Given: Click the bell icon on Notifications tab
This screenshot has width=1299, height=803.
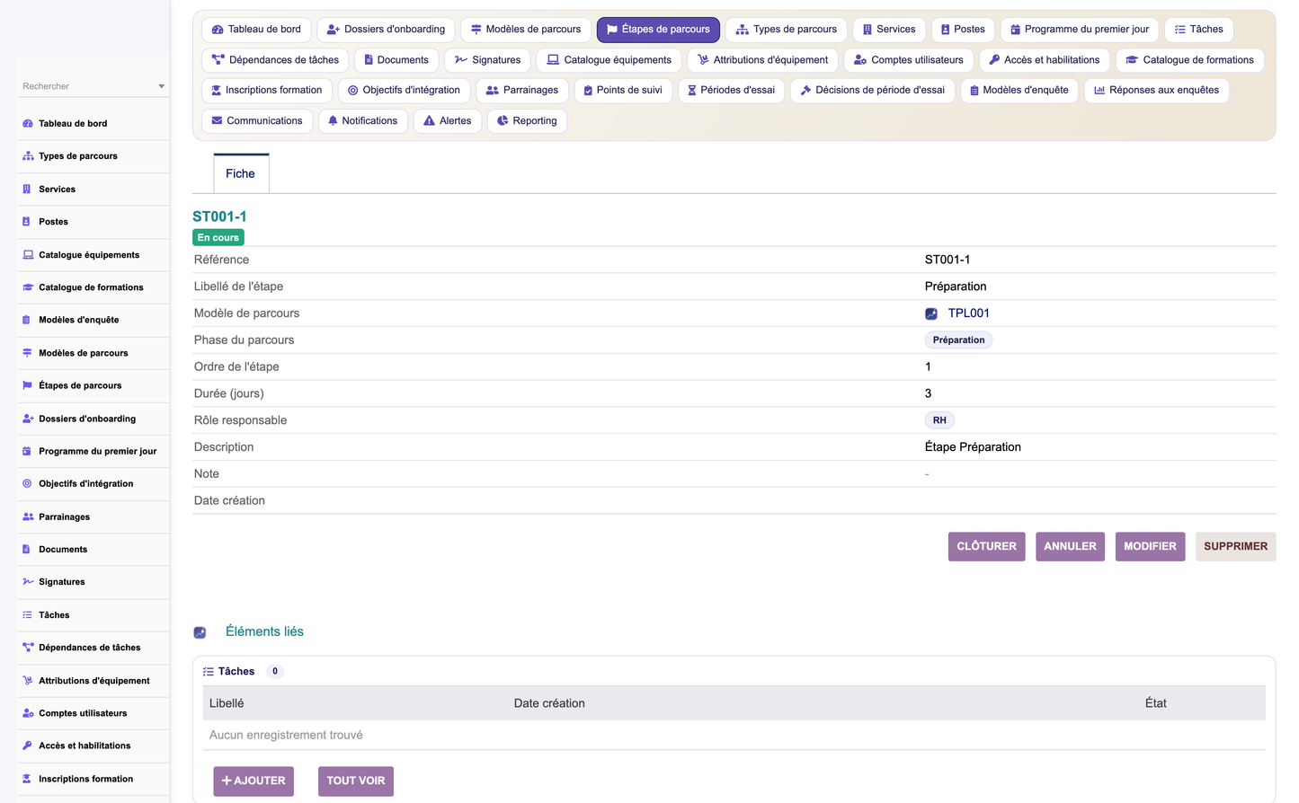Looking at the screenshot, I should coord(333,121).
